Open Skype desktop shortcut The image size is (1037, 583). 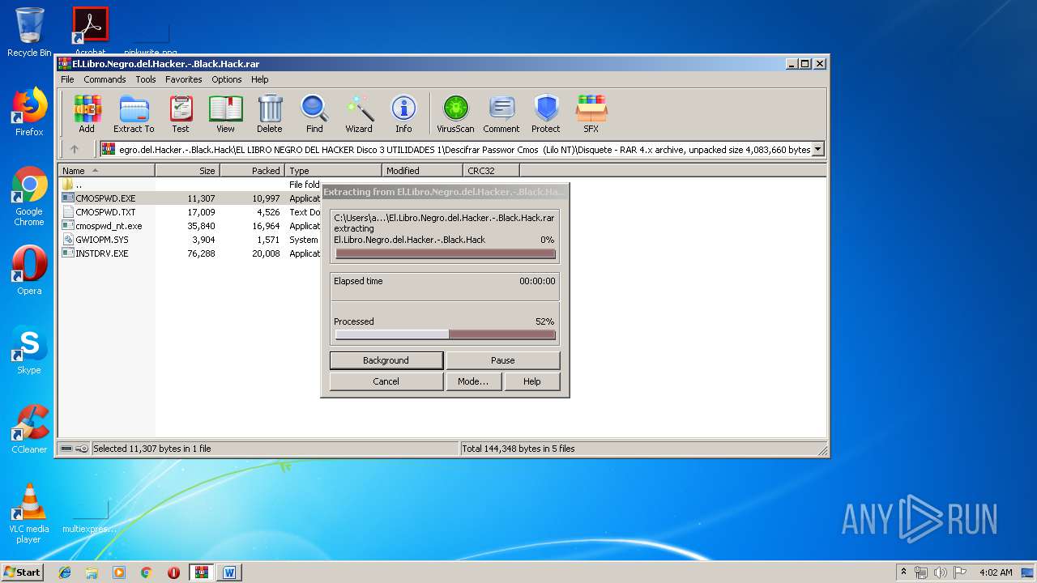[29, 350]
